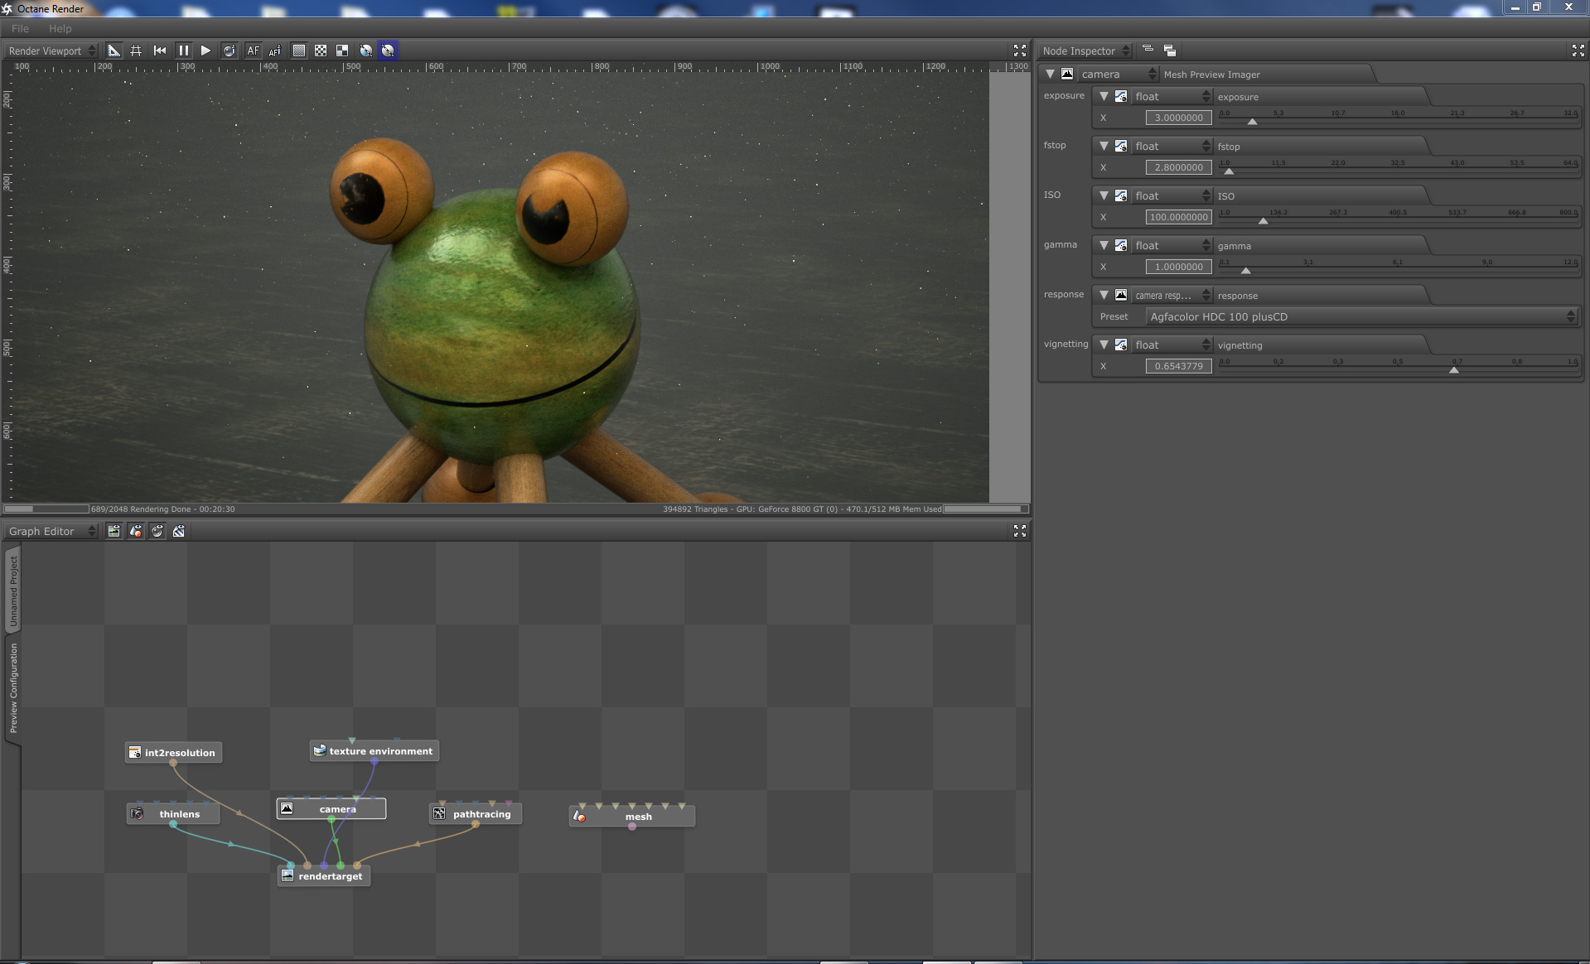Switch to the Unnamed Project tab
This screenshot has height=964, width=1590.
[x=12, y=590]
